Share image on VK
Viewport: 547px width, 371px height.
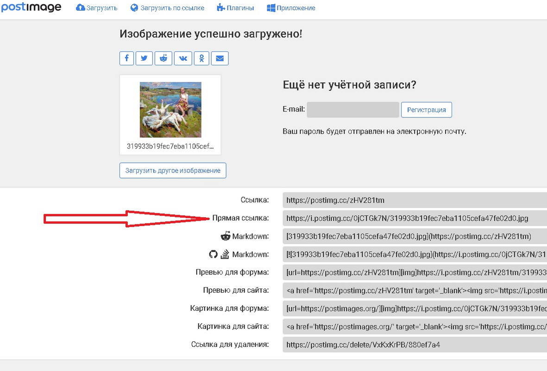coord(183,58)
